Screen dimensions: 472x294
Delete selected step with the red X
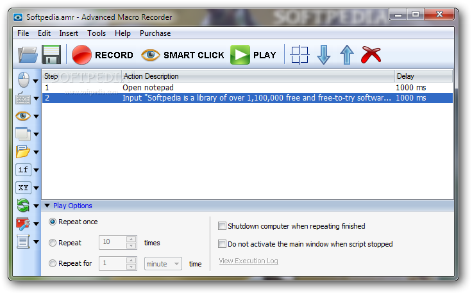click(371, 54)
